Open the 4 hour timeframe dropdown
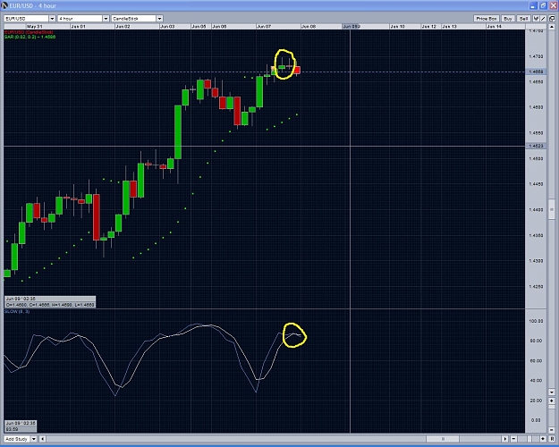559x447 pixels. pos(83,19)
